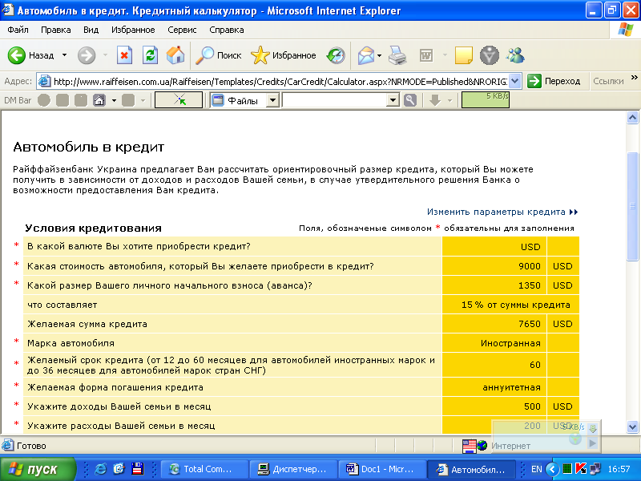Click the пуск Start button
The height and width of the screenshot is (481, 641).
pos(37,469)
